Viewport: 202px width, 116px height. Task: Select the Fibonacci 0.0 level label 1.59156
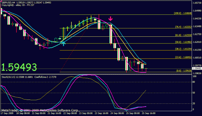pyautogui.click(x=184, y=71)
